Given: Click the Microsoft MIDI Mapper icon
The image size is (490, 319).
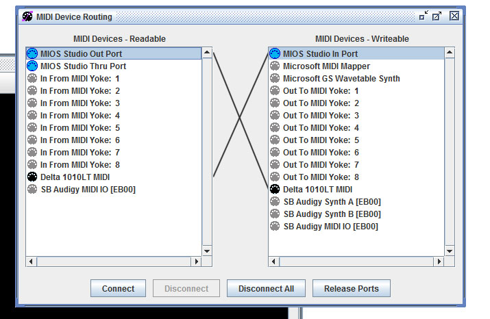Looking at the screenshot, I should pos(275,66).
